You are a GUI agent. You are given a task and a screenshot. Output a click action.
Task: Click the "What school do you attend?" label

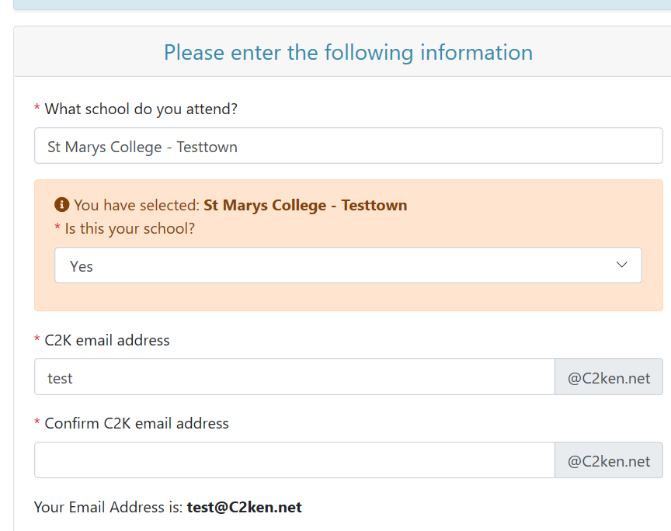coord(141,109)
